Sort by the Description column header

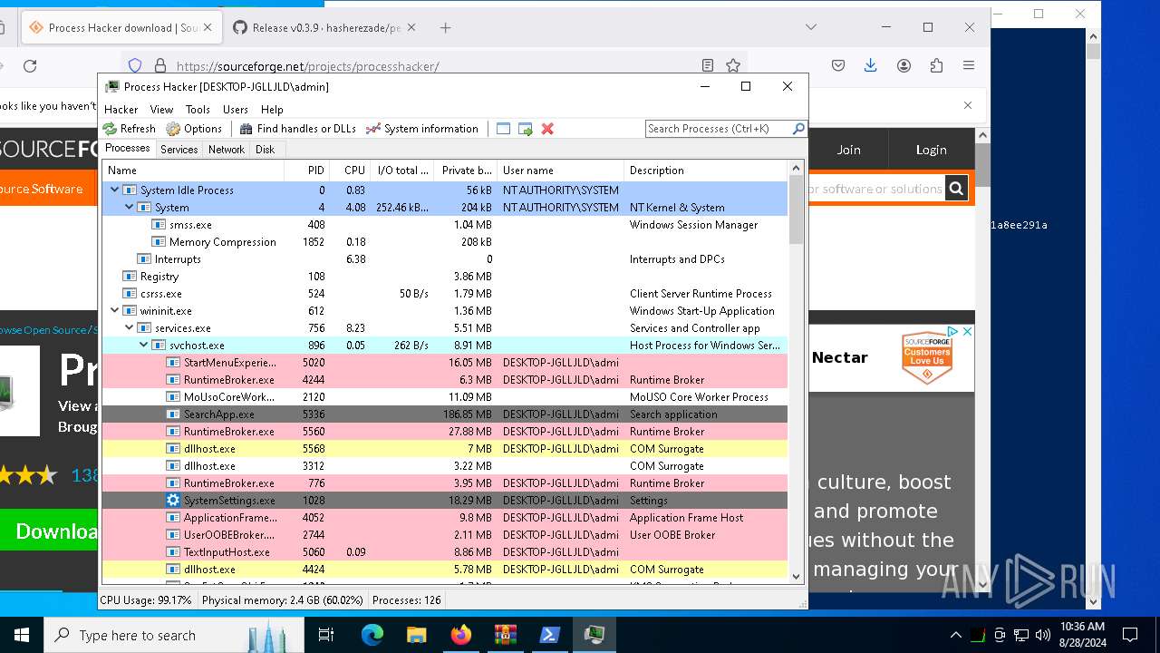pos(706,171)
